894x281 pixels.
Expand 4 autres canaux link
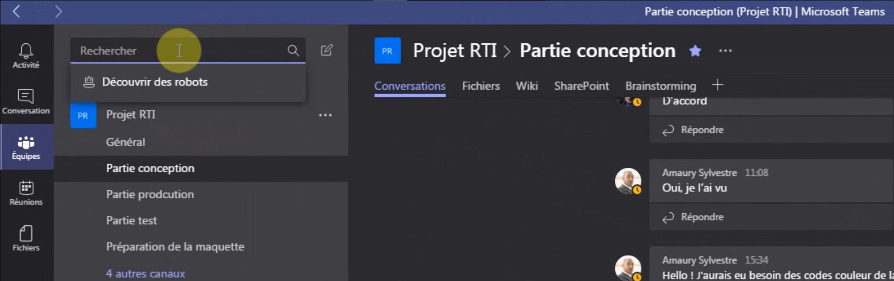[x=146, y=273]
